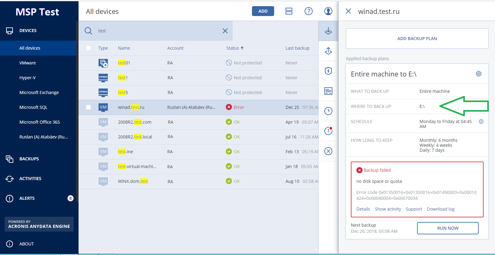Toggle the select-all devices checkbox
Screen dimensions: 495x255
click(x=88, y=48)
